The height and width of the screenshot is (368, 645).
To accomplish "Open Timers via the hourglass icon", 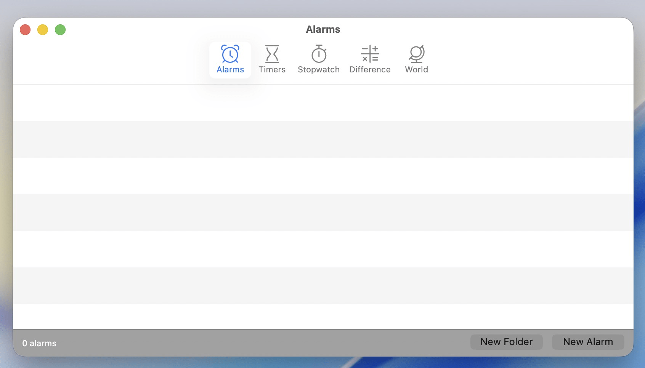I will 272,54.
